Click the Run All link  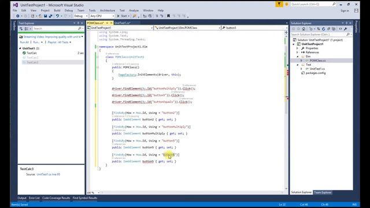coord(24,42)
